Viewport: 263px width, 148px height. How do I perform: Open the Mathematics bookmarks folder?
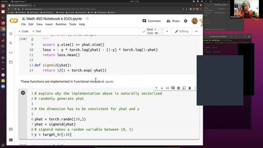pos(33,12)
